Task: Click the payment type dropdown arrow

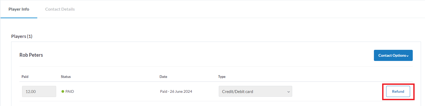Action: pos(288,92)
